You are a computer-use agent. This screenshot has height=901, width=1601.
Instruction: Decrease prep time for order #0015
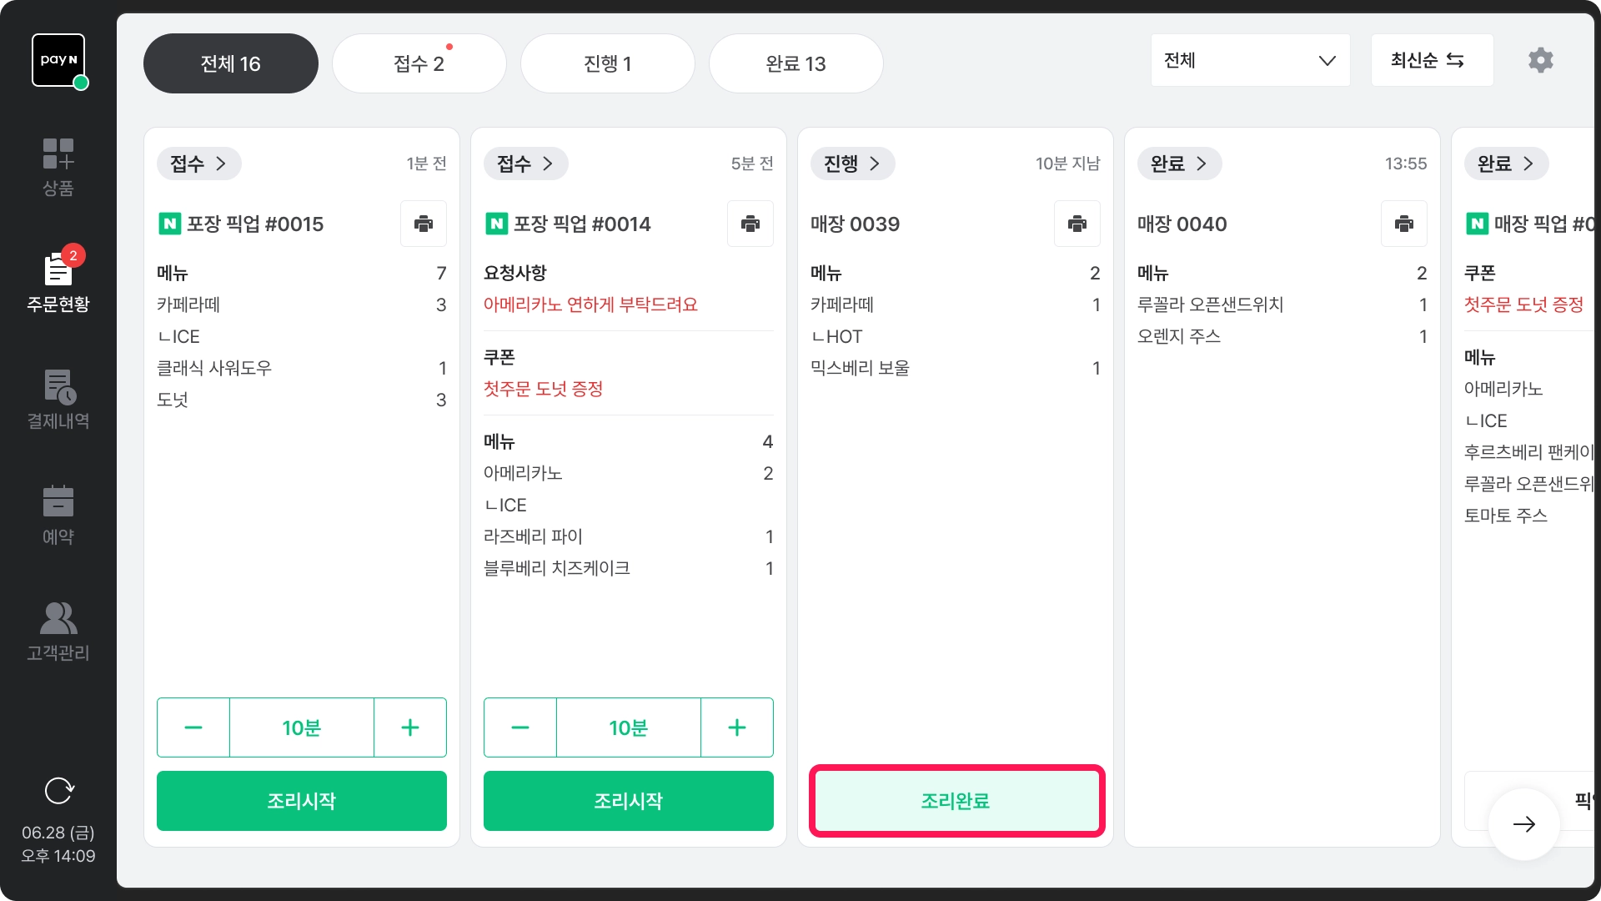pyautogui.click(x=193, y=727)
